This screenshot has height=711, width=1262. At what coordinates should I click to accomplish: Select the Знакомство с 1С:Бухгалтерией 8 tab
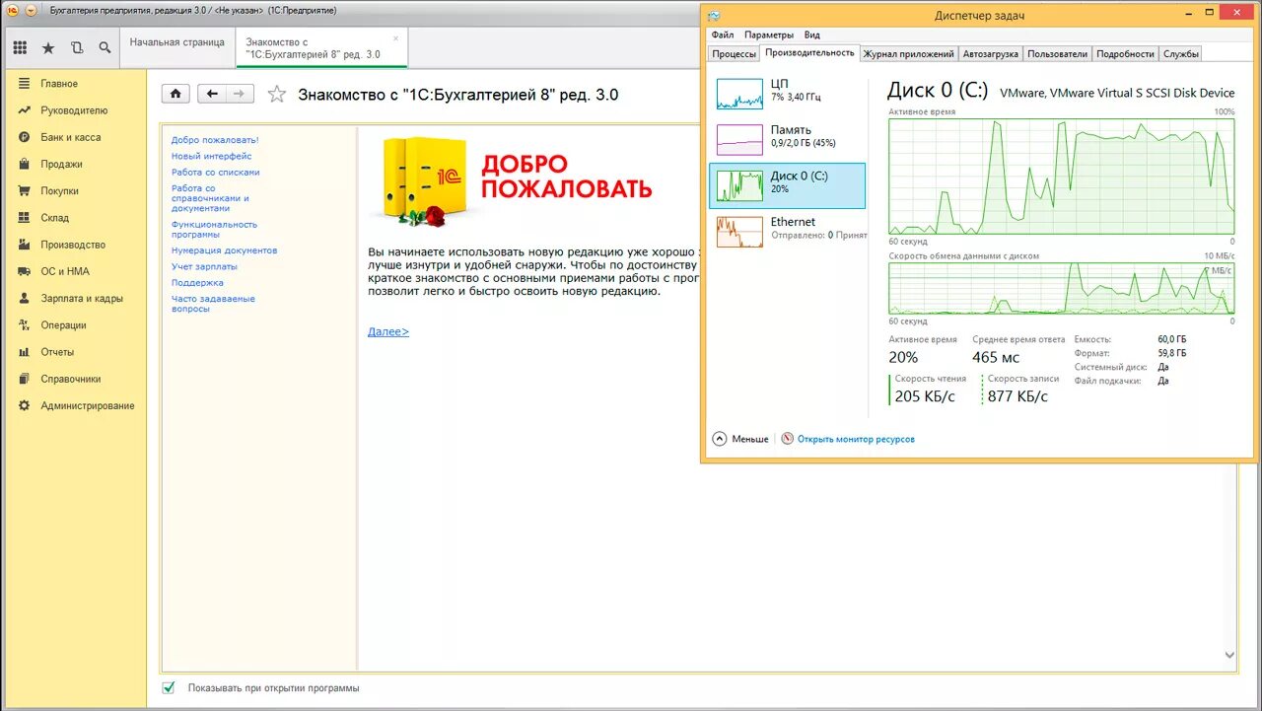pyautogui.click(x=321, y=48)
